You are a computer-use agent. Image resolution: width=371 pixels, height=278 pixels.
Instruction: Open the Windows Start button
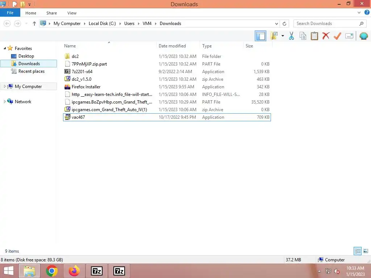[x=9, y=271]
